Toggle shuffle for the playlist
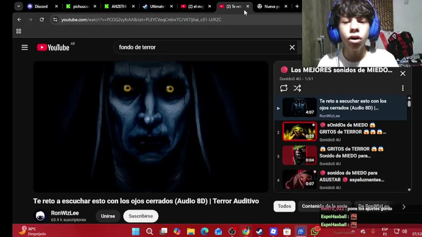 coord(297,88)
